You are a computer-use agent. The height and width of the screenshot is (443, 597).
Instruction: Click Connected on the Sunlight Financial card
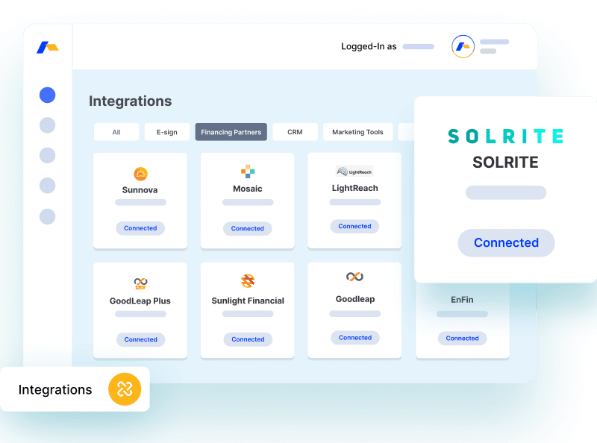(248, 339)
